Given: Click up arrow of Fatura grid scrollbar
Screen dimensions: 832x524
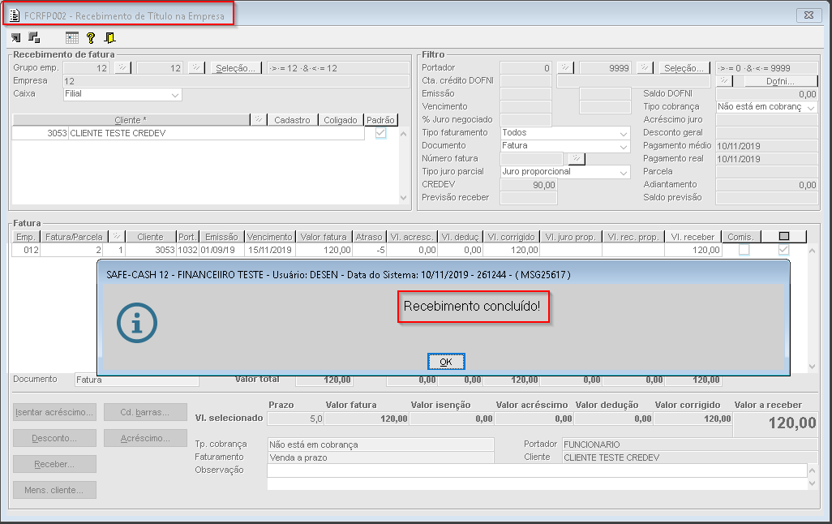Looking at the screenshot, I should [812, 250].
